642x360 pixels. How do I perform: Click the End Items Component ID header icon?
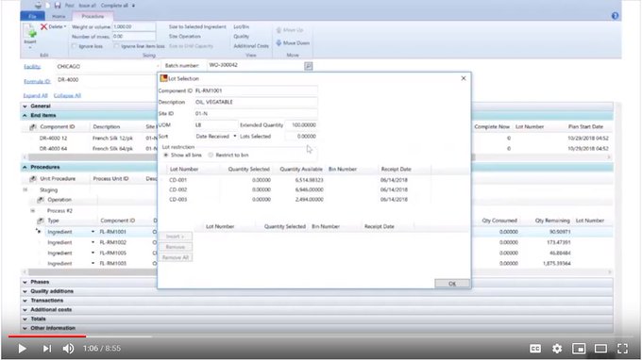point(33,127)
